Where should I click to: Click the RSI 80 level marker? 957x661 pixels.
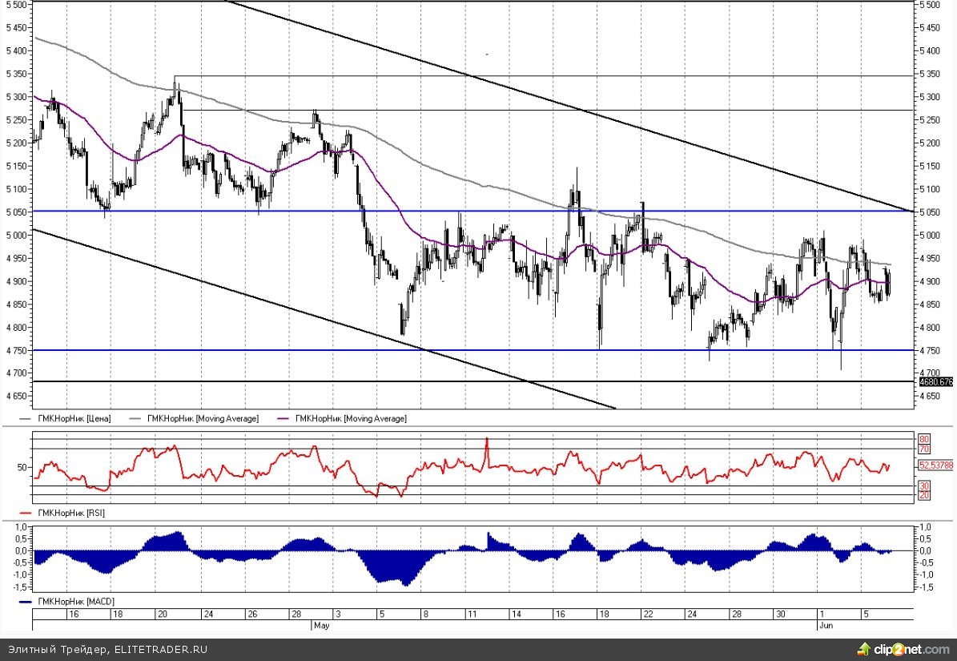923,440
